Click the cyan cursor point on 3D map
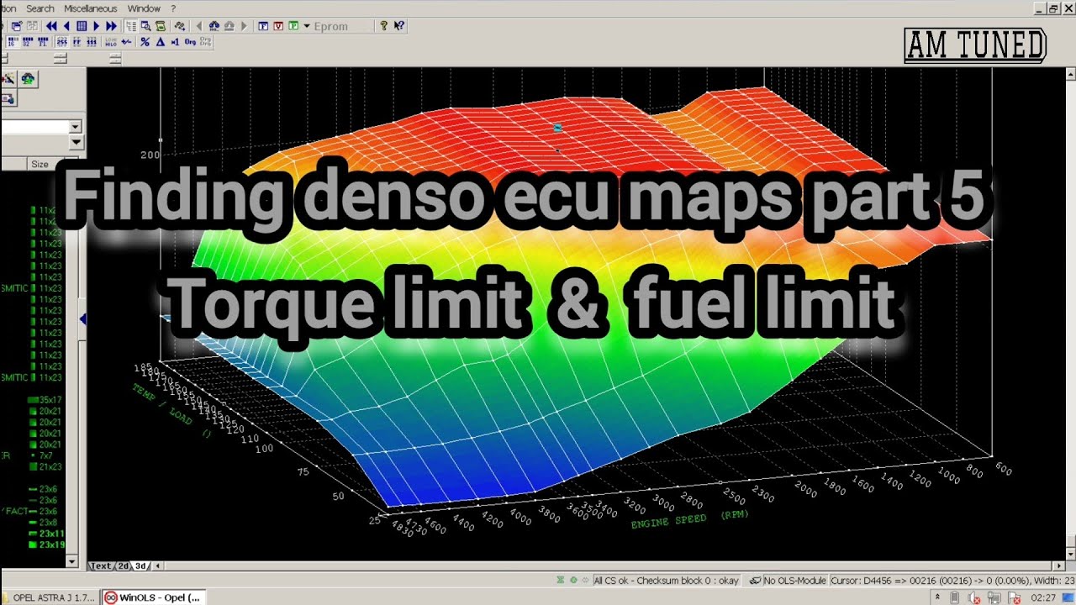Viewport: 1076px width, 605px height. click(x=556, y=128)
